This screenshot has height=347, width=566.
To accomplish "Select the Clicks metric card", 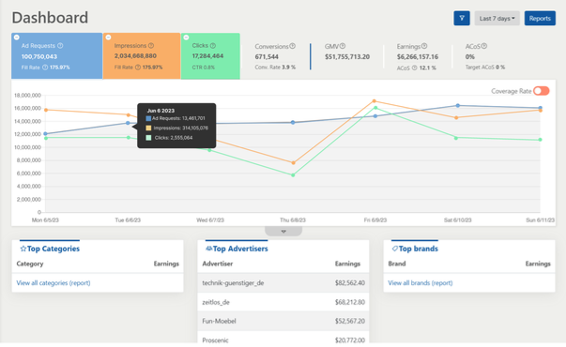I will 210,56.
